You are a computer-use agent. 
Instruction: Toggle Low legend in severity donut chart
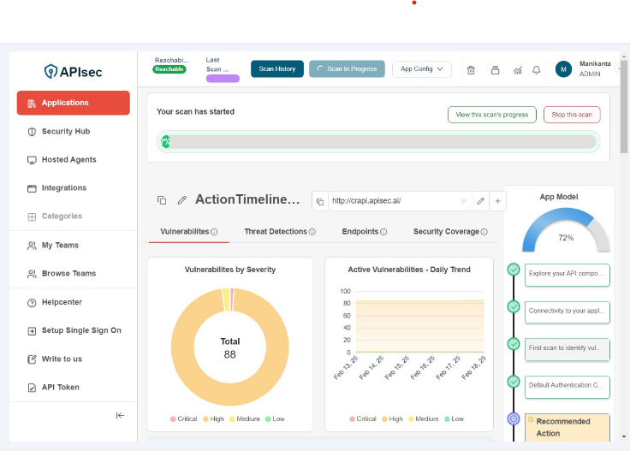point(274,418)
